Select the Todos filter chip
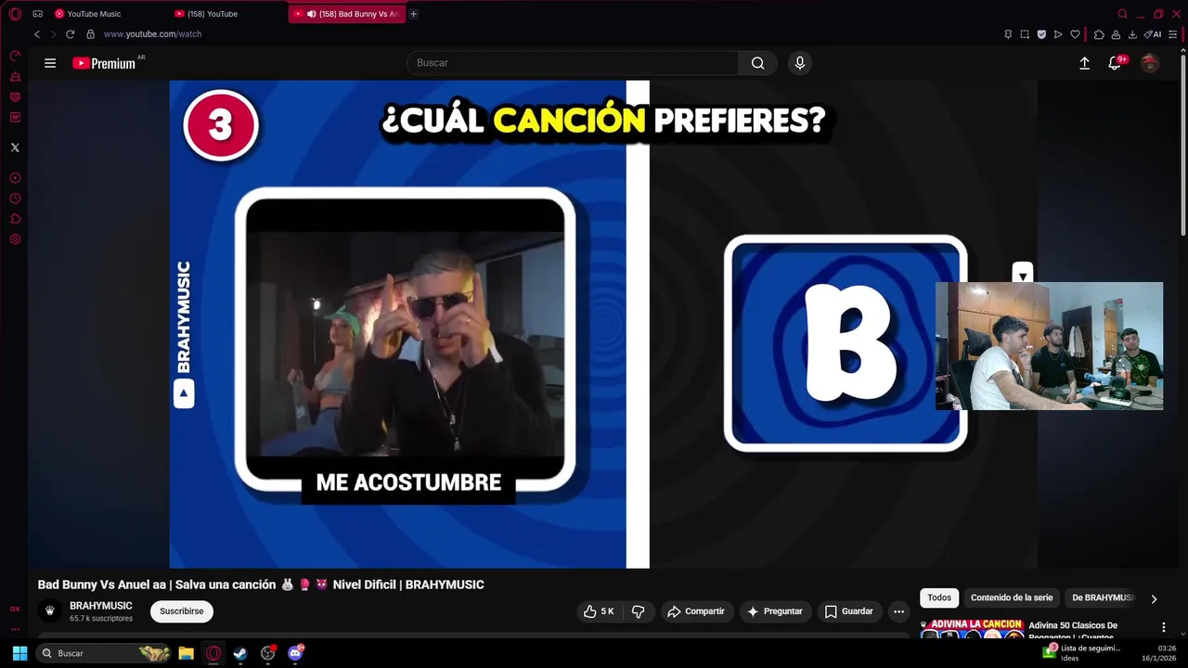The image size is (1188, 668). click(939, 598)
